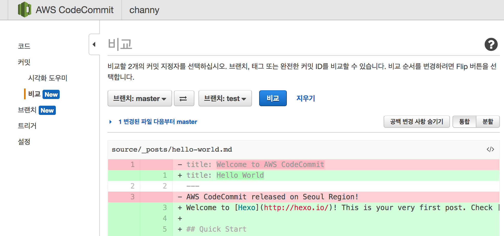This screenshot has width=504, height=236.
Task: Open the 브랜치: test dropdown
Action: [x=225, y=98]
